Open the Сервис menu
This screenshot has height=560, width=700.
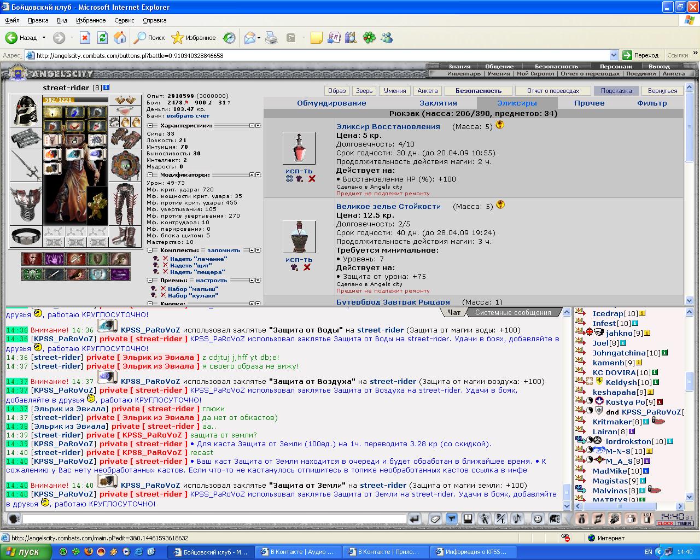click(124, 20)
